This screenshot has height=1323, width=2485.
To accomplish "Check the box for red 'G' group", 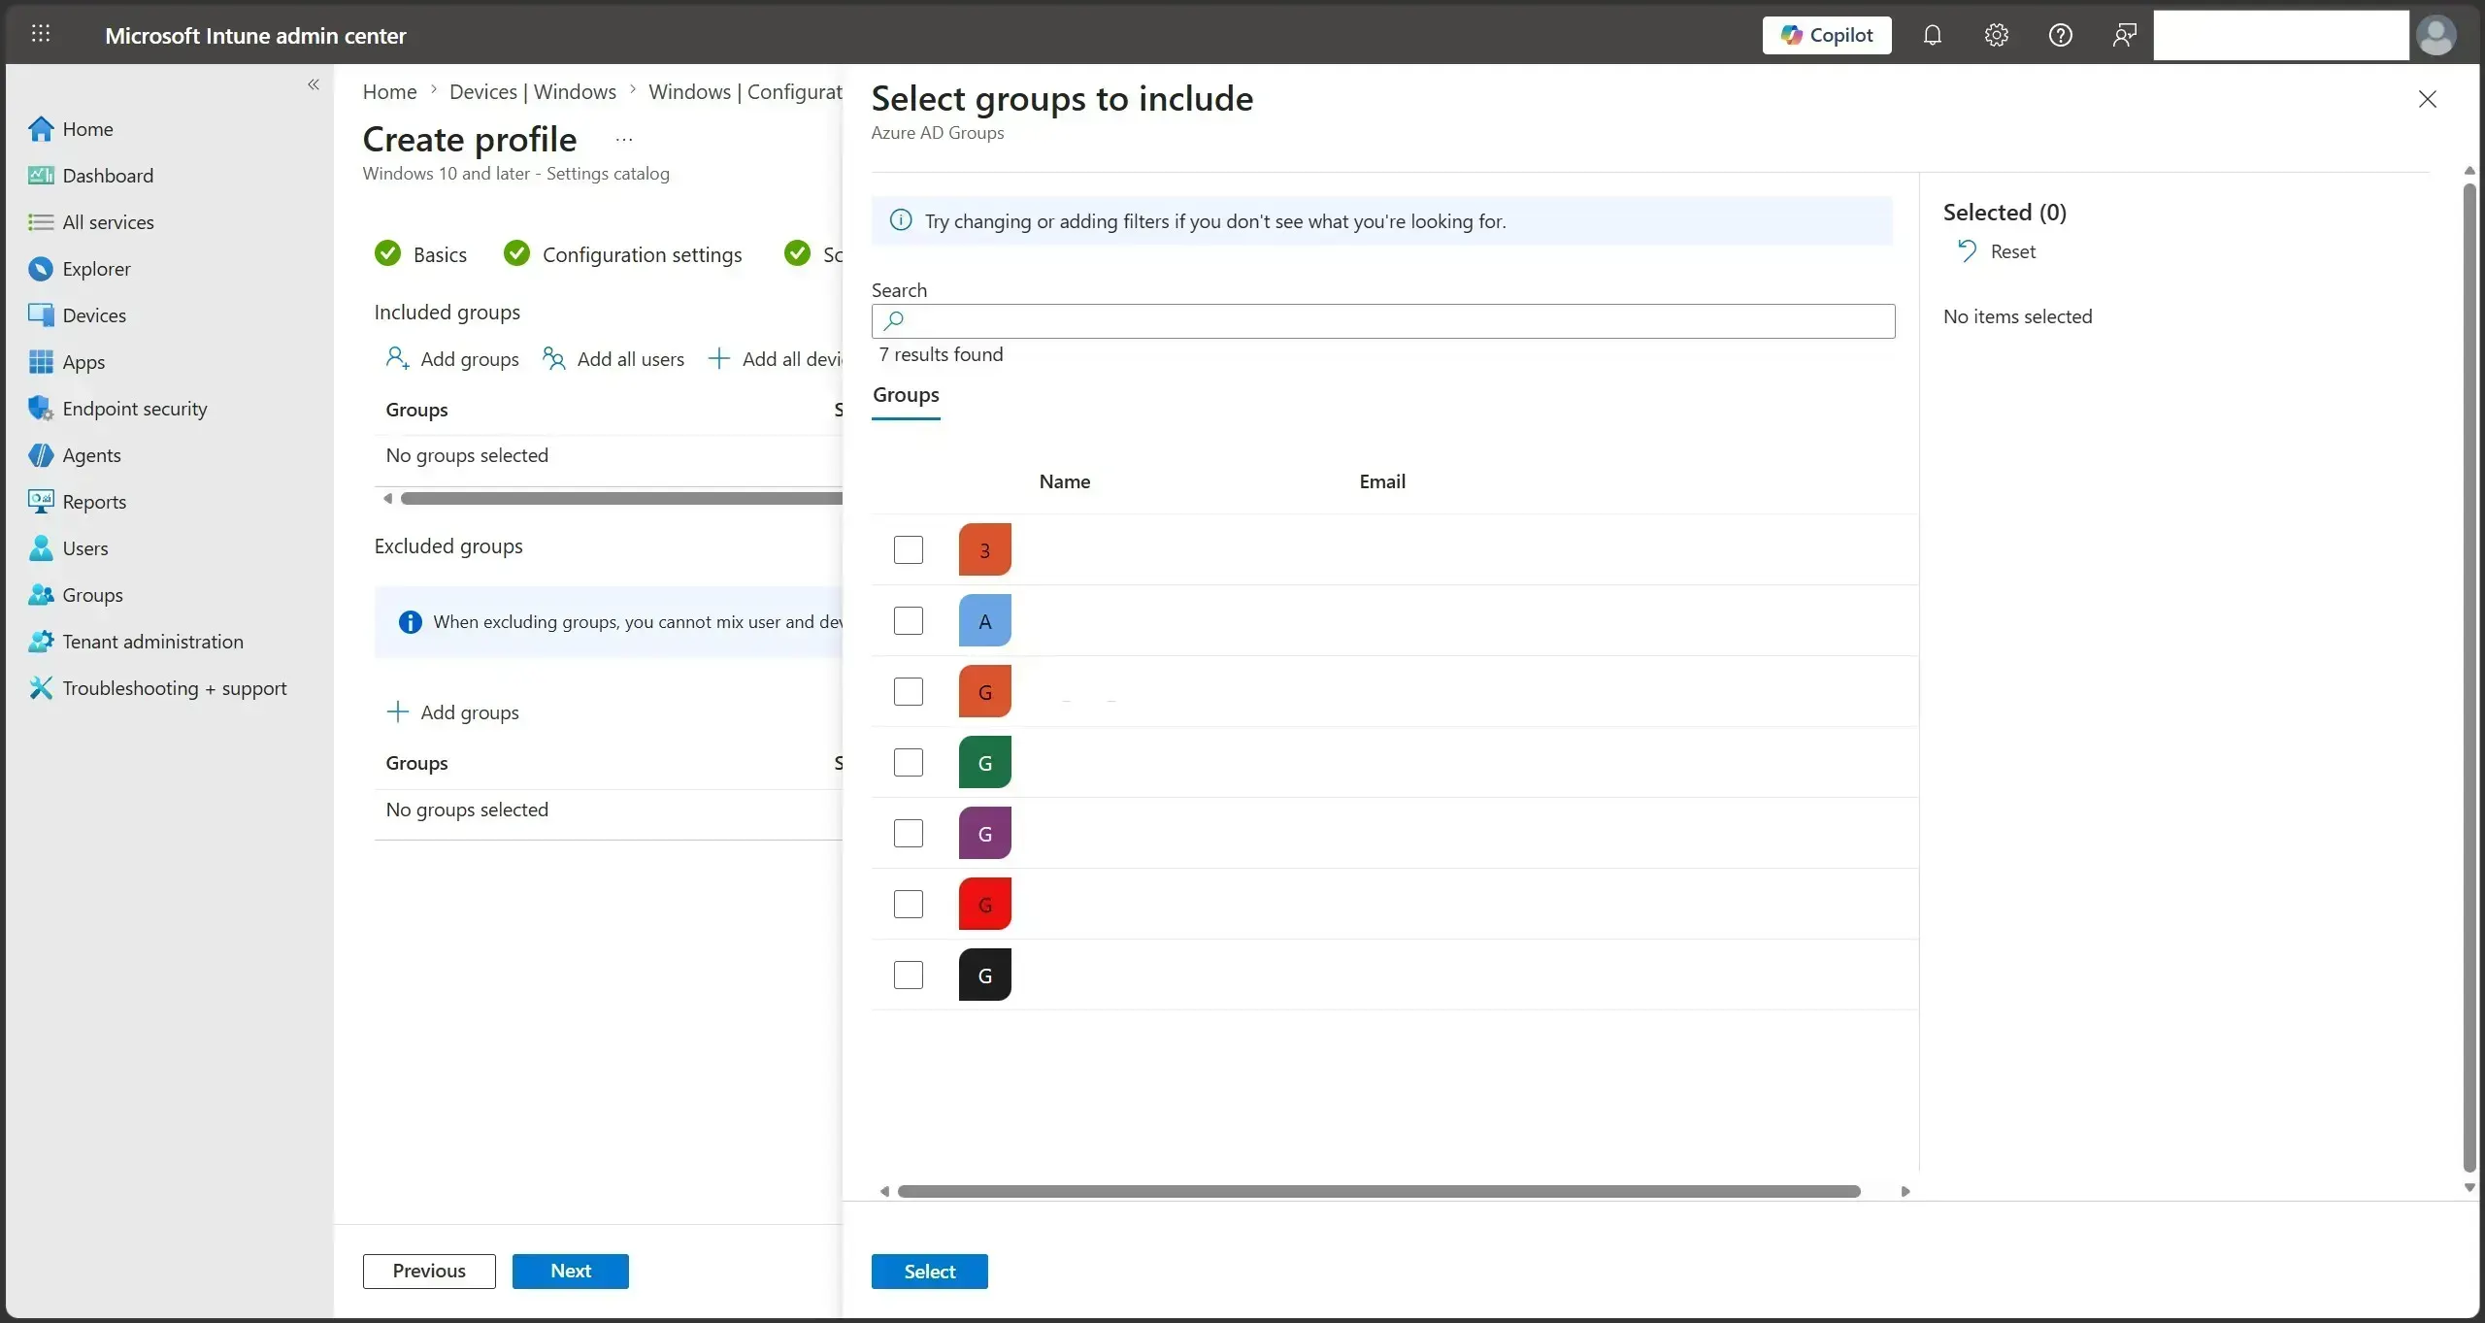I will (x=909, y=905).
